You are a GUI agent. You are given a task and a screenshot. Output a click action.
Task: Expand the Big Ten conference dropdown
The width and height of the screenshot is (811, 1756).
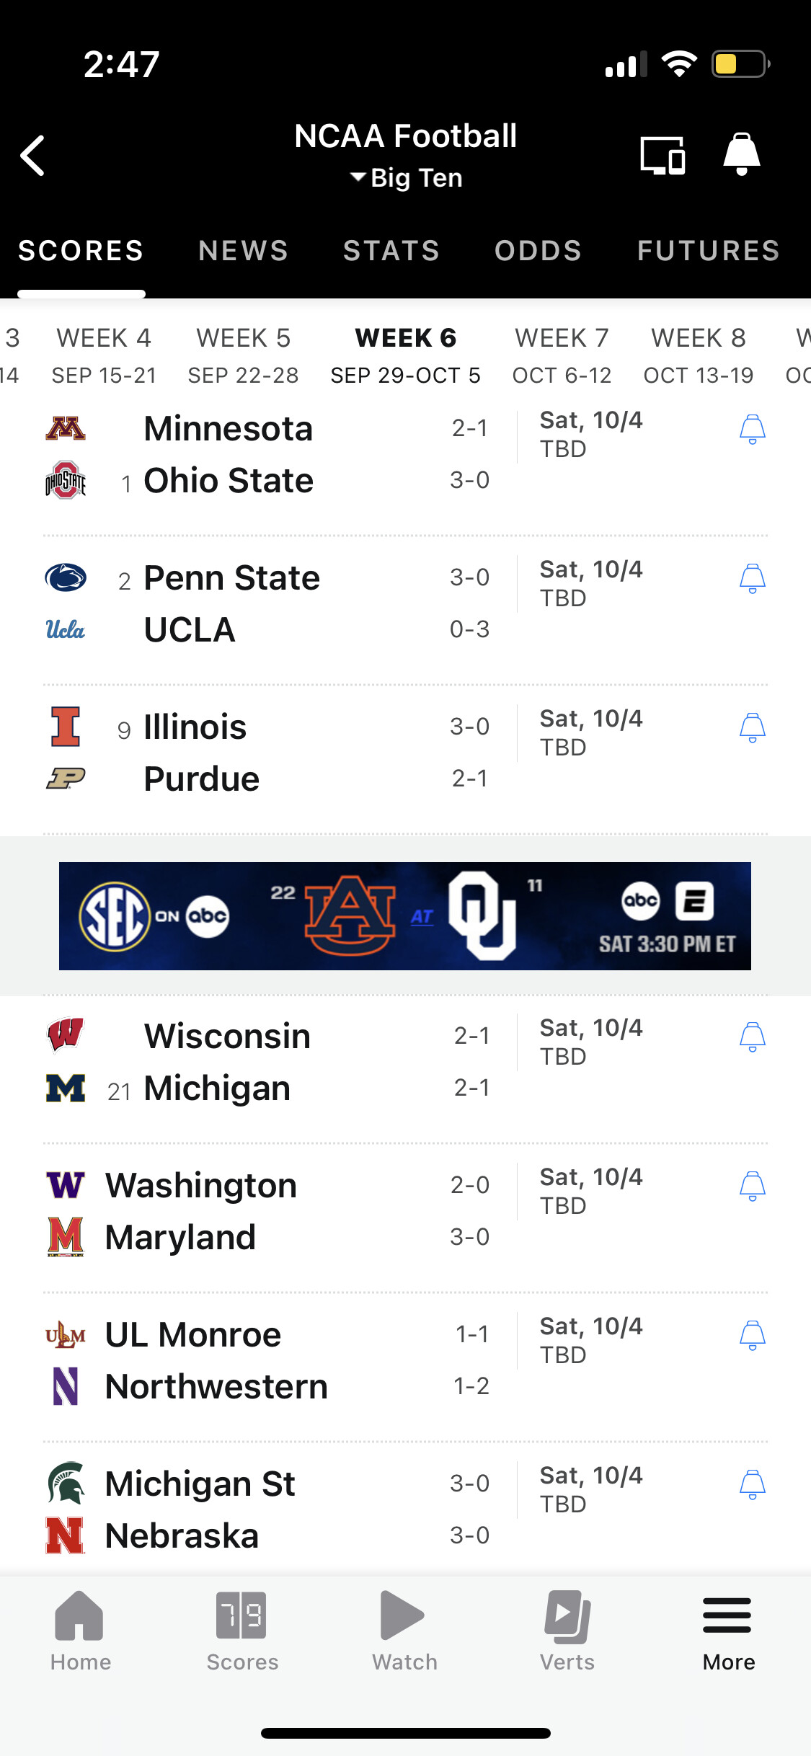click(x=406, y=178)
